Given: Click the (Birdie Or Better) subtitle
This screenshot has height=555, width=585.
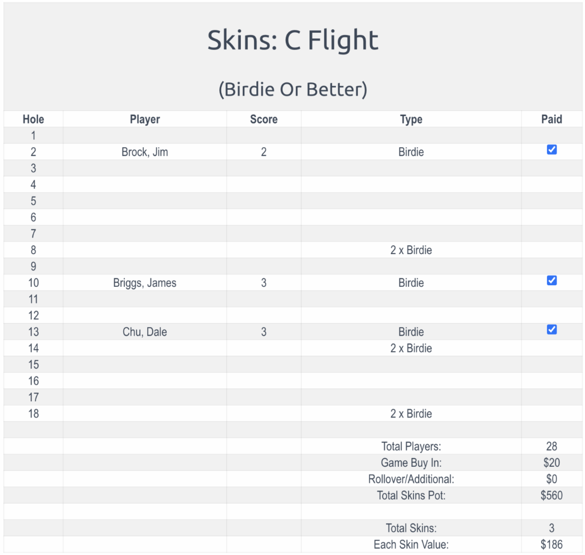Looking at the screenshot, I should (x=292, y=89).
